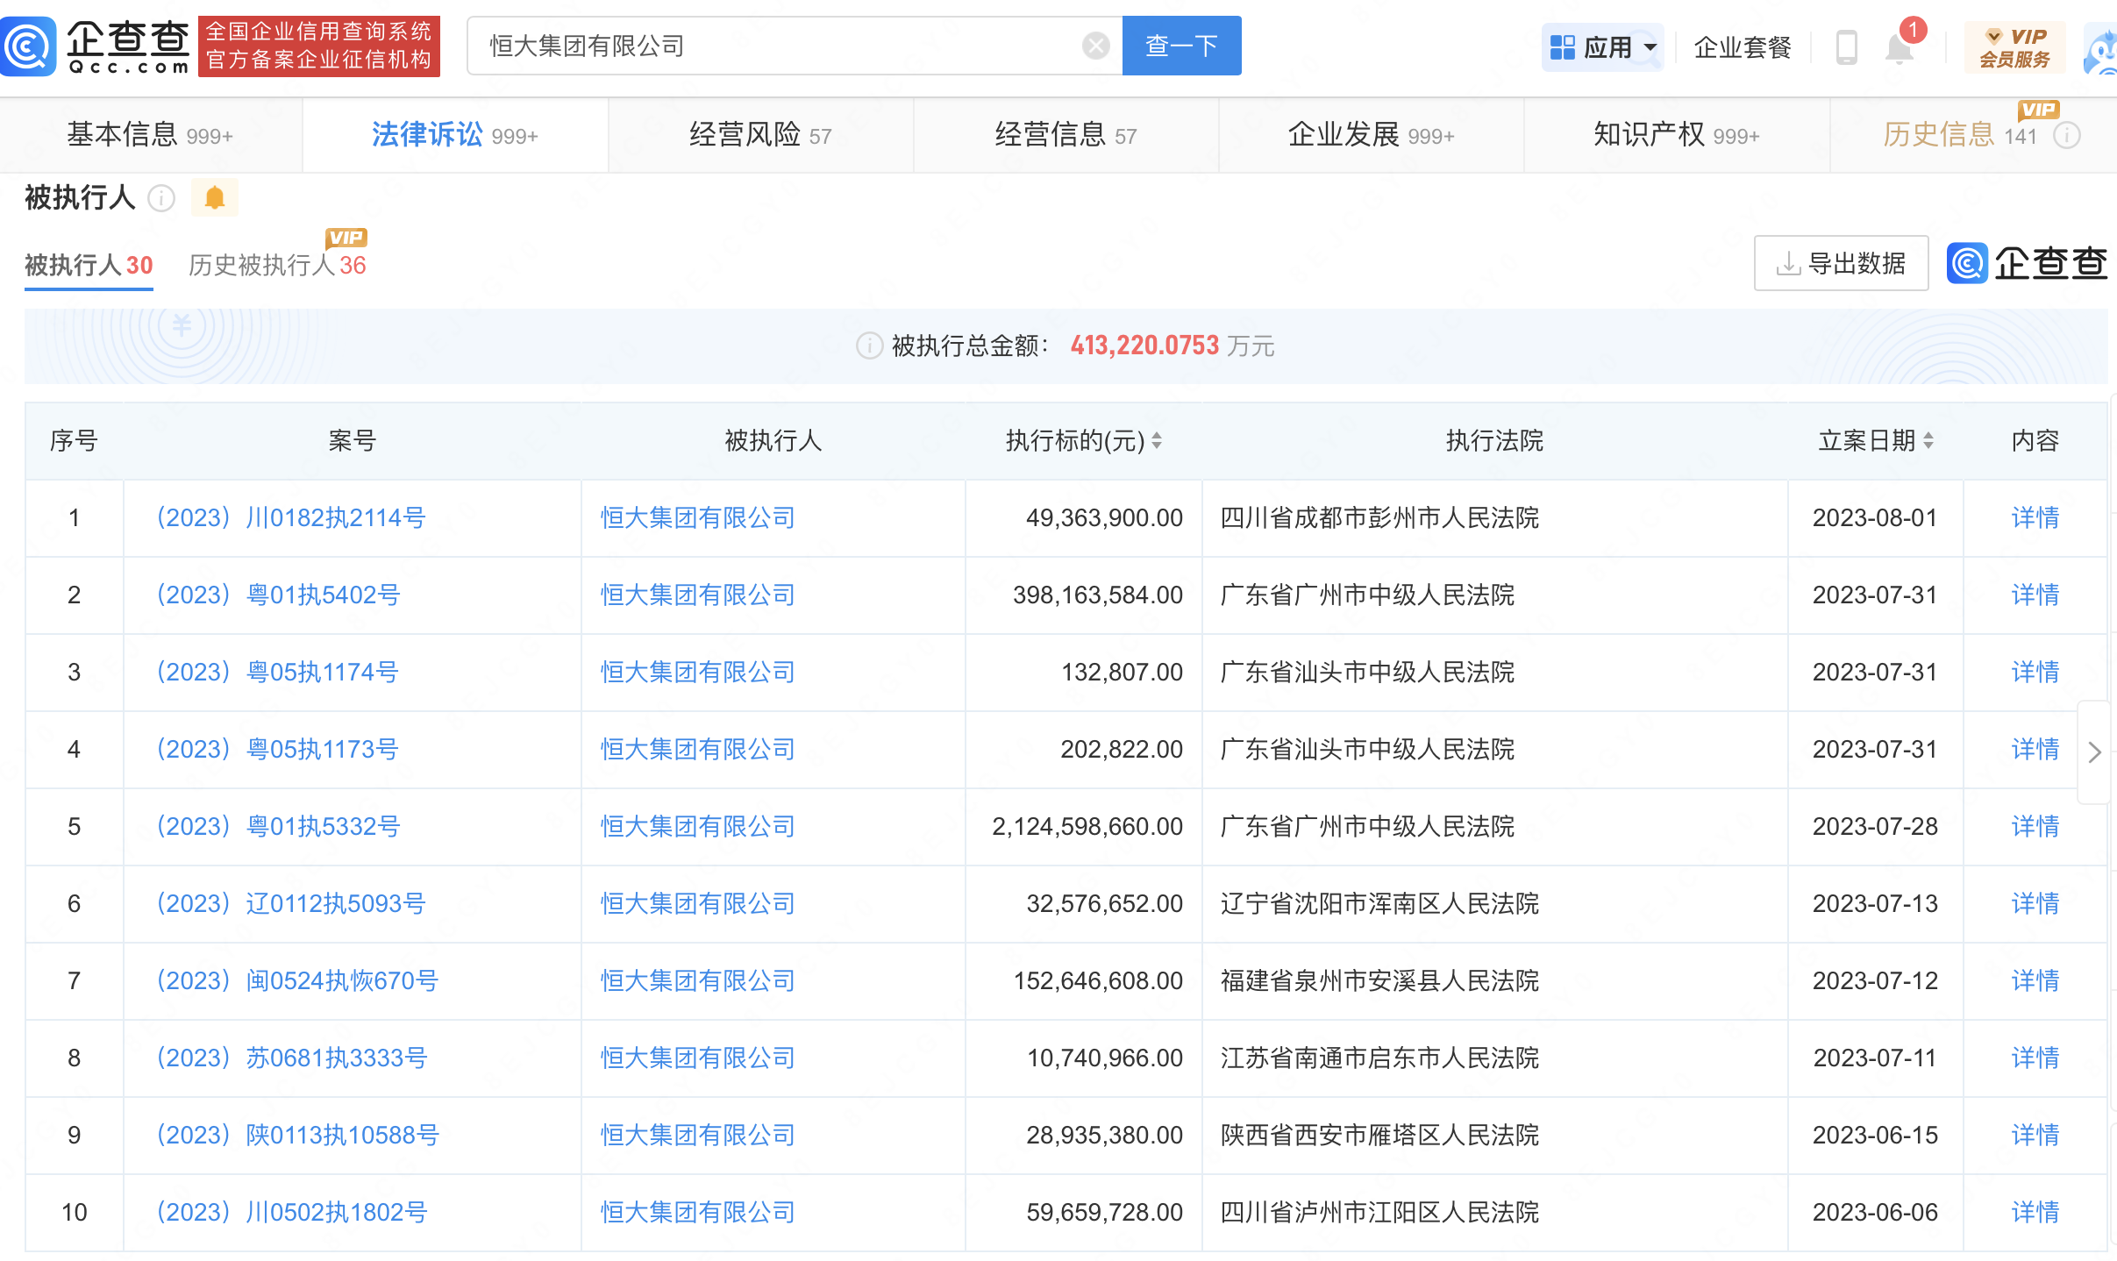Click the orange monitoring bell next to 被执行人

tap(215, 198)
